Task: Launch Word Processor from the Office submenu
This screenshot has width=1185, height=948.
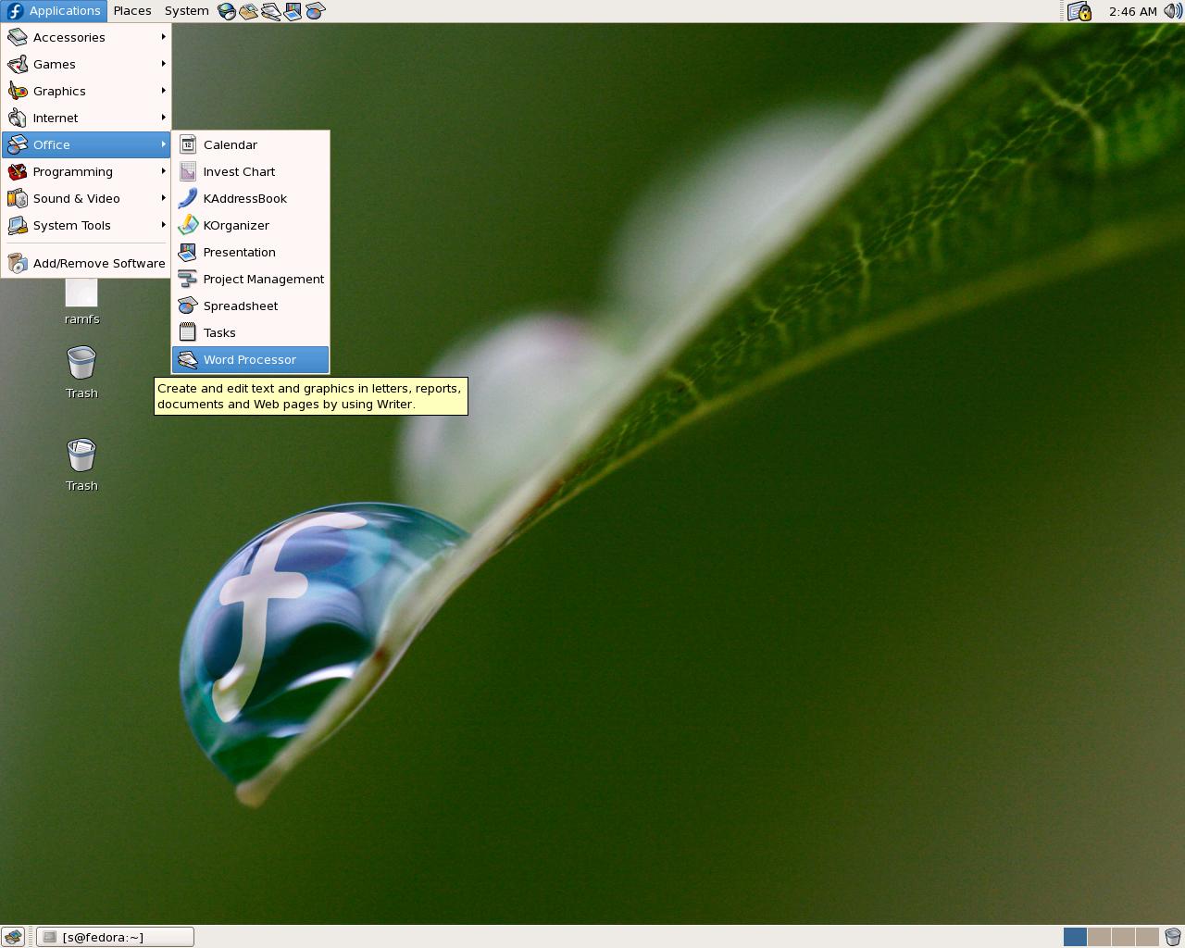Action: 250,359
